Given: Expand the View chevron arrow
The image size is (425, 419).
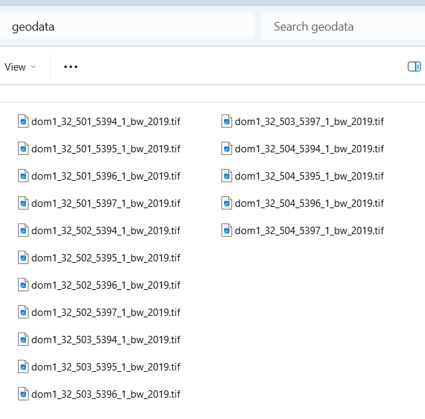Looking at the screenshot, I should [x=34, y=67].
